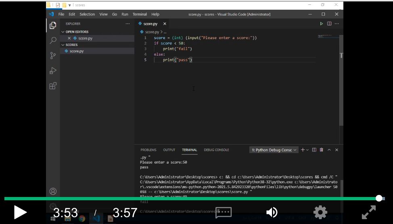Image resolution: width=393 pixels, height=224 pixels.
Task: Run Python file with the play icon
Action: (x=322, y=24)
